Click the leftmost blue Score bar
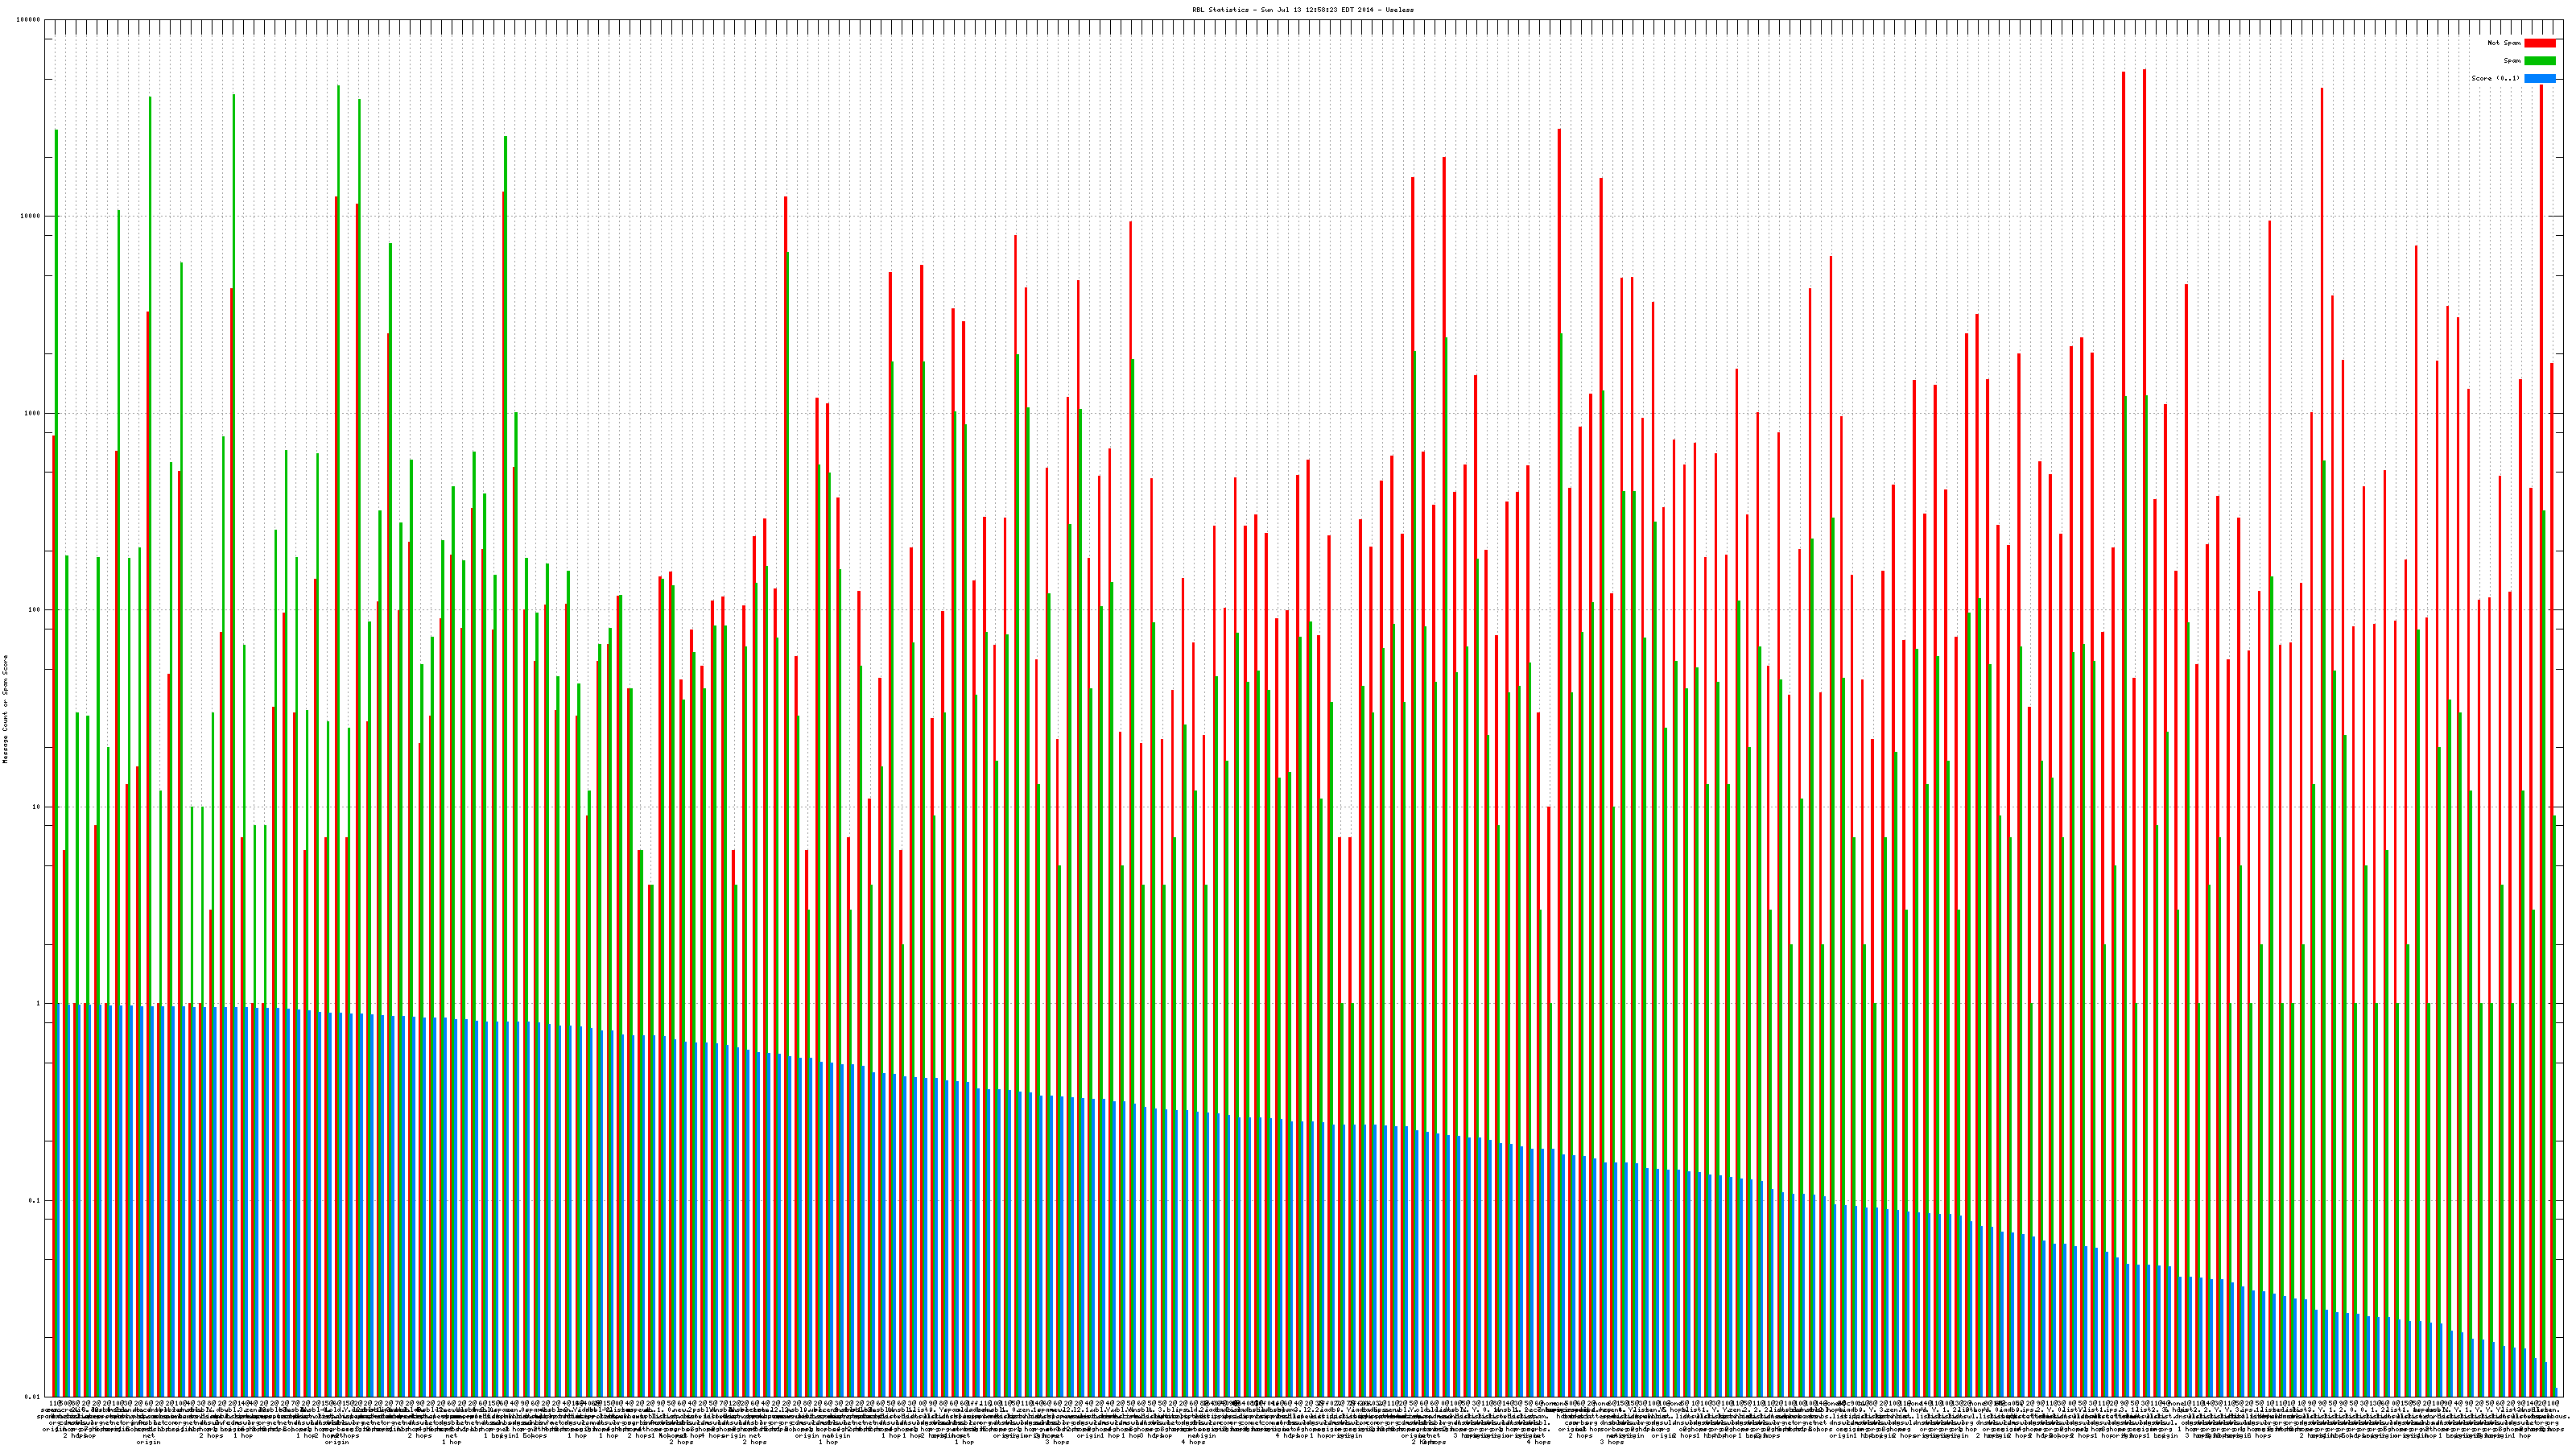2576x1449 pixels. point(60,1200)
